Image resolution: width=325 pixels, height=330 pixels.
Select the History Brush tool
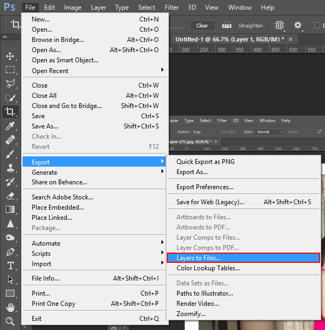click(x=10, y=182)
